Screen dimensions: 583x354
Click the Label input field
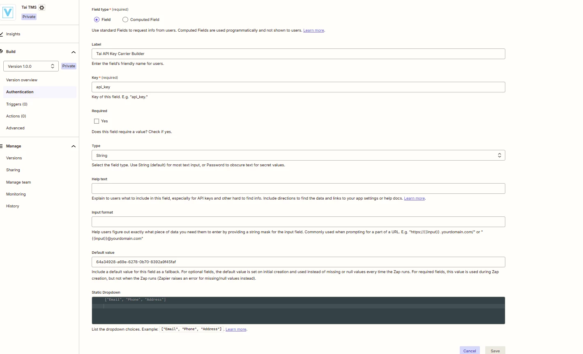[298, 54]
